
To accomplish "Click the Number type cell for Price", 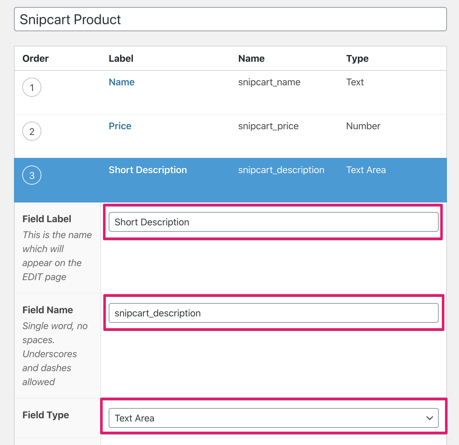I will coord(363,126).
